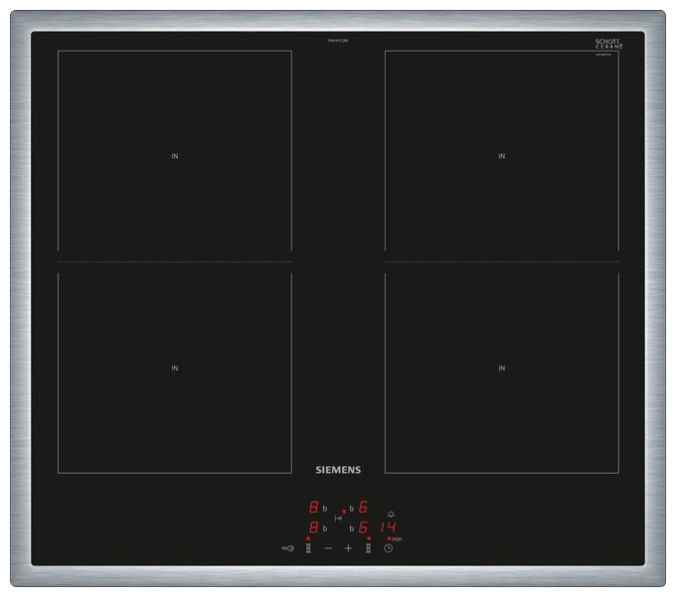
Task: Tap the rear right power display 6
Action: click(363, 507)
